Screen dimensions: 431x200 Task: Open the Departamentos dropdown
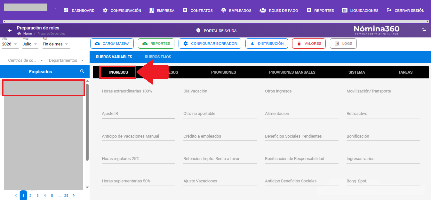point(66,60)
